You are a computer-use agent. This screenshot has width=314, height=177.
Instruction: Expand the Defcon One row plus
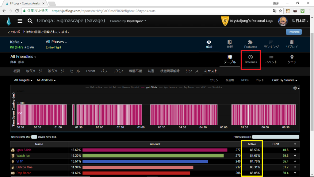click(295, 167)
